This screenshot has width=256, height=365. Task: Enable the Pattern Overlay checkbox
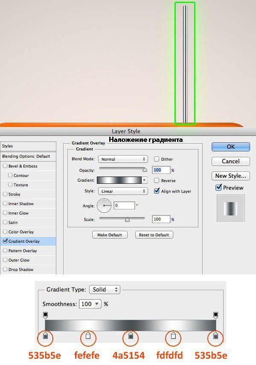5,251
